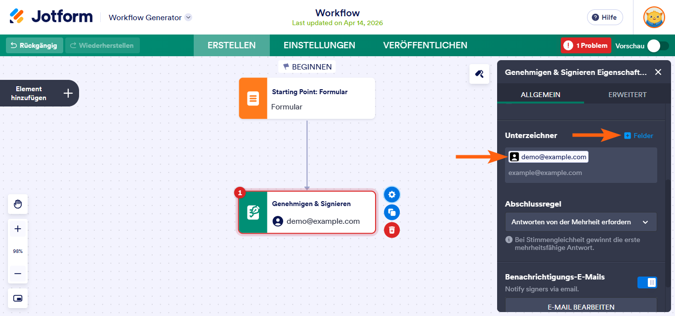Select the workflow styling roller icon
The height and width of the screenshot is (316, 675).
click(479, 73)
